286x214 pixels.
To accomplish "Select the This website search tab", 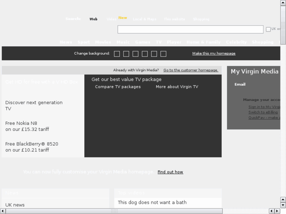I will 174,19.
